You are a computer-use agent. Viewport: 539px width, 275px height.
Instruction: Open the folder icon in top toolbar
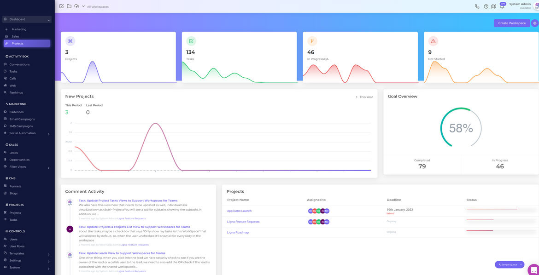[69, 6]
